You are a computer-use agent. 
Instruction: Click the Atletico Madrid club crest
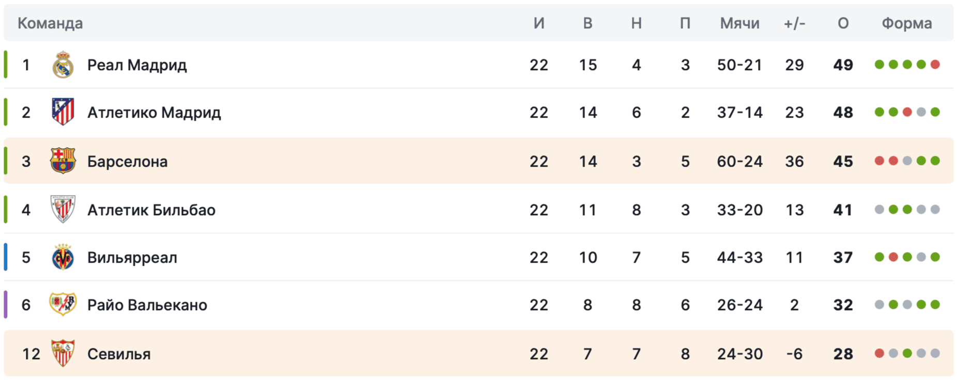point(63,112)
